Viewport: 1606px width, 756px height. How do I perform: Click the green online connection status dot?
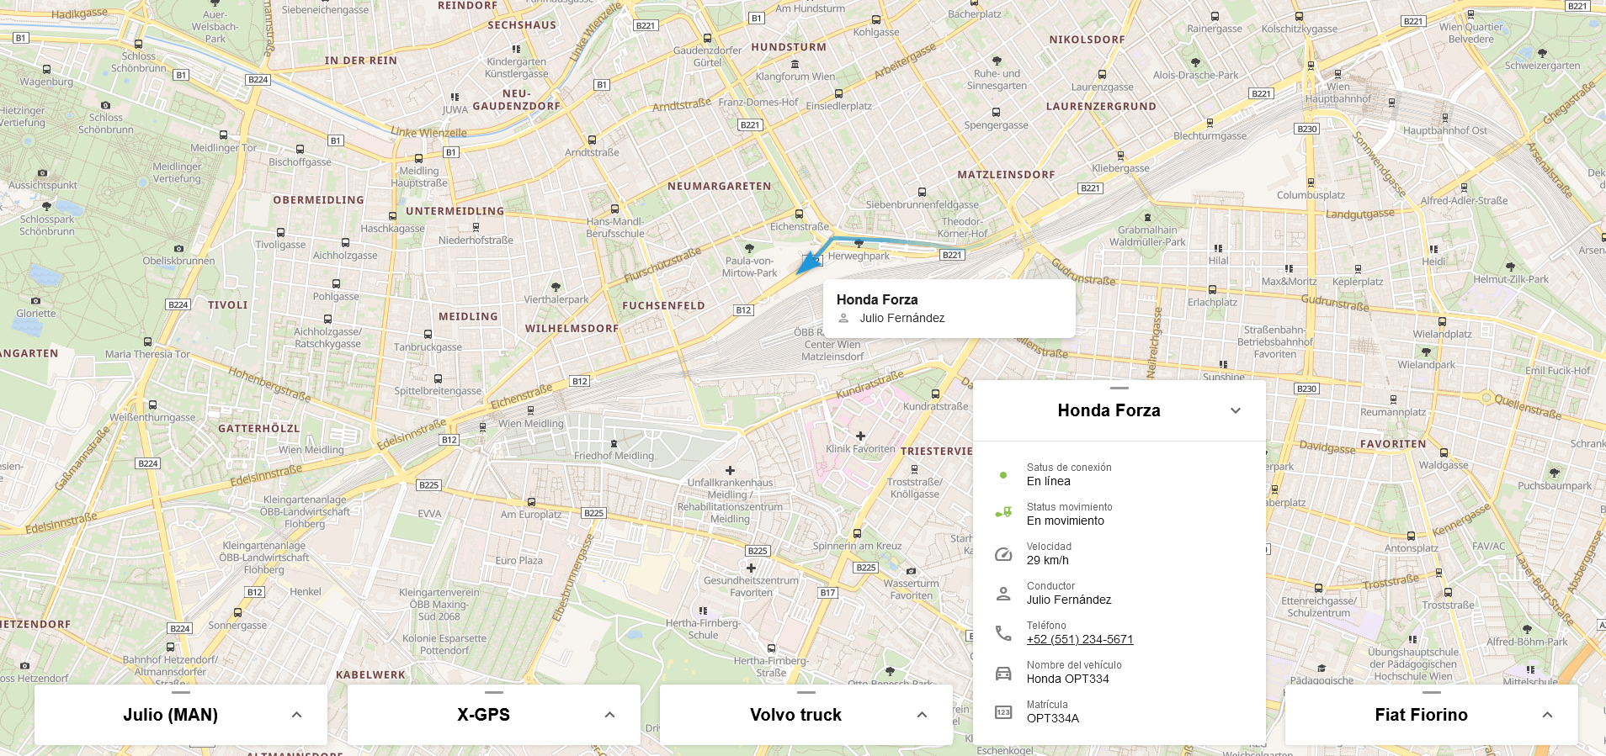[1003, 475]
